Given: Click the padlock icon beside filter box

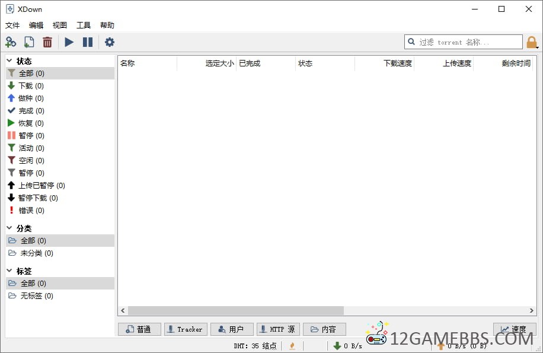Looking at the screenshot, I should 532,42.
